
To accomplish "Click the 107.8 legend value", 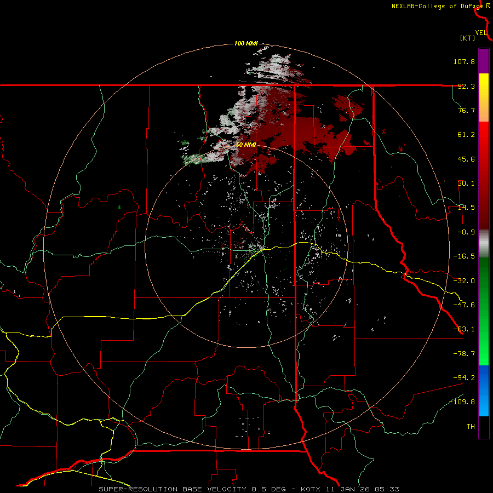I will [464, 61].
